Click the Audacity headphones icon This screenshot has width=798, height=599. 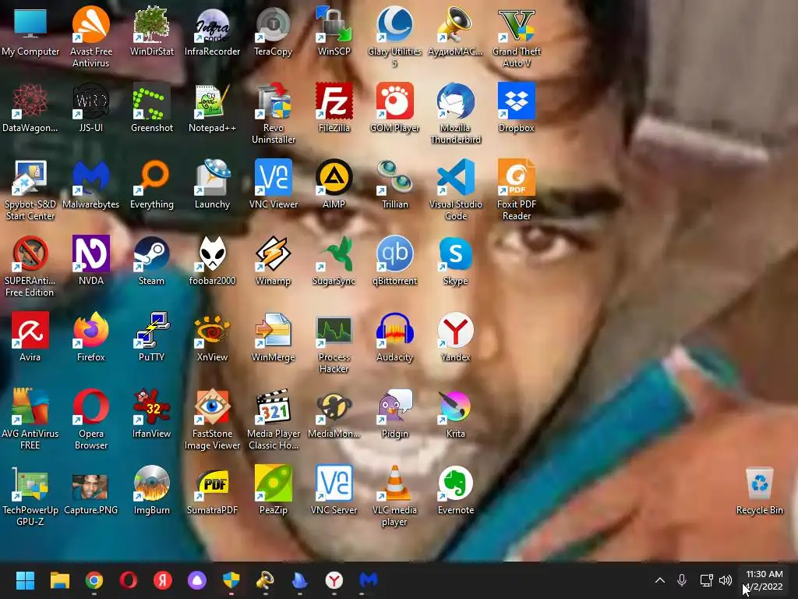pos(394,330)
